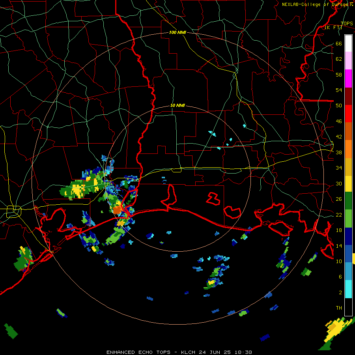Click the orange echo-top core near the coast

click(x=117, y=210)
